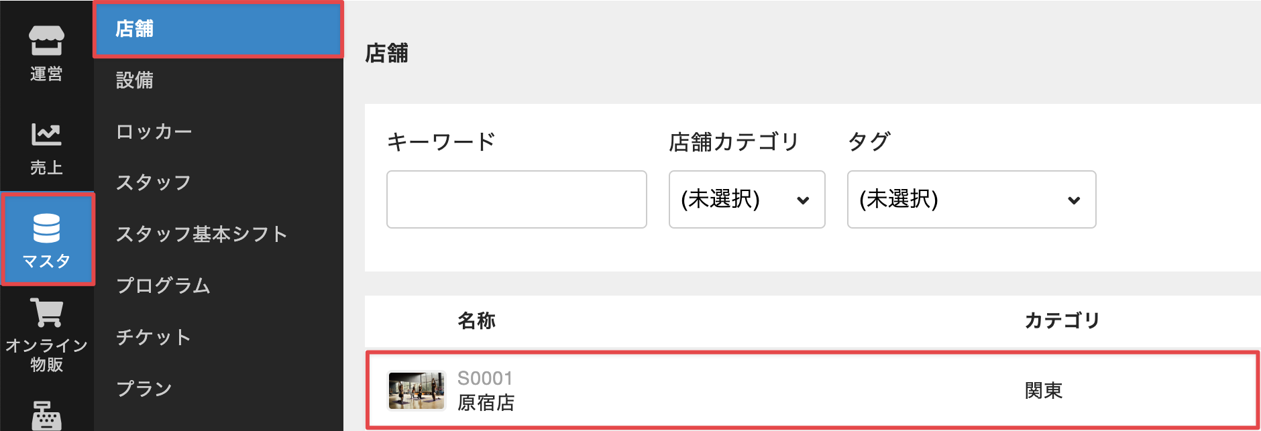The height and width of the screenshot is (431, 1261).
Task: Focus the キーワード search field
Action: coord(516,199)
